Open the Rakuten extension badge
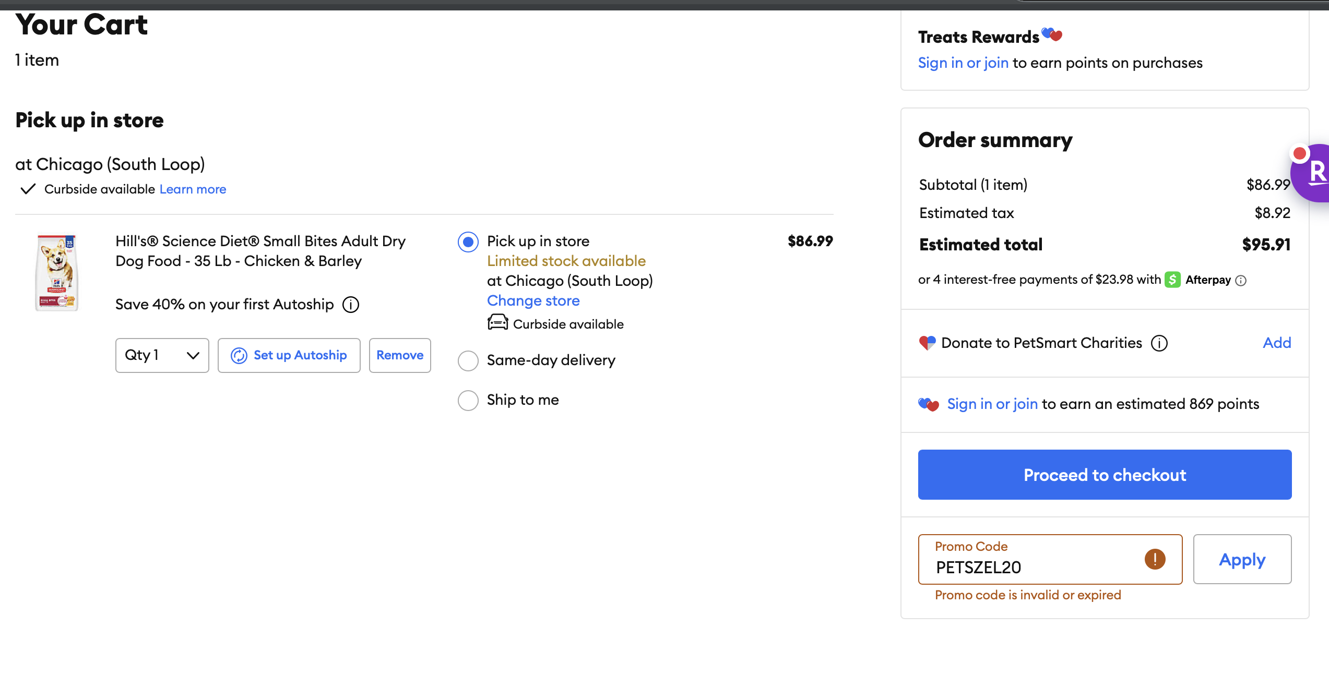 (x=1311, y=172)
